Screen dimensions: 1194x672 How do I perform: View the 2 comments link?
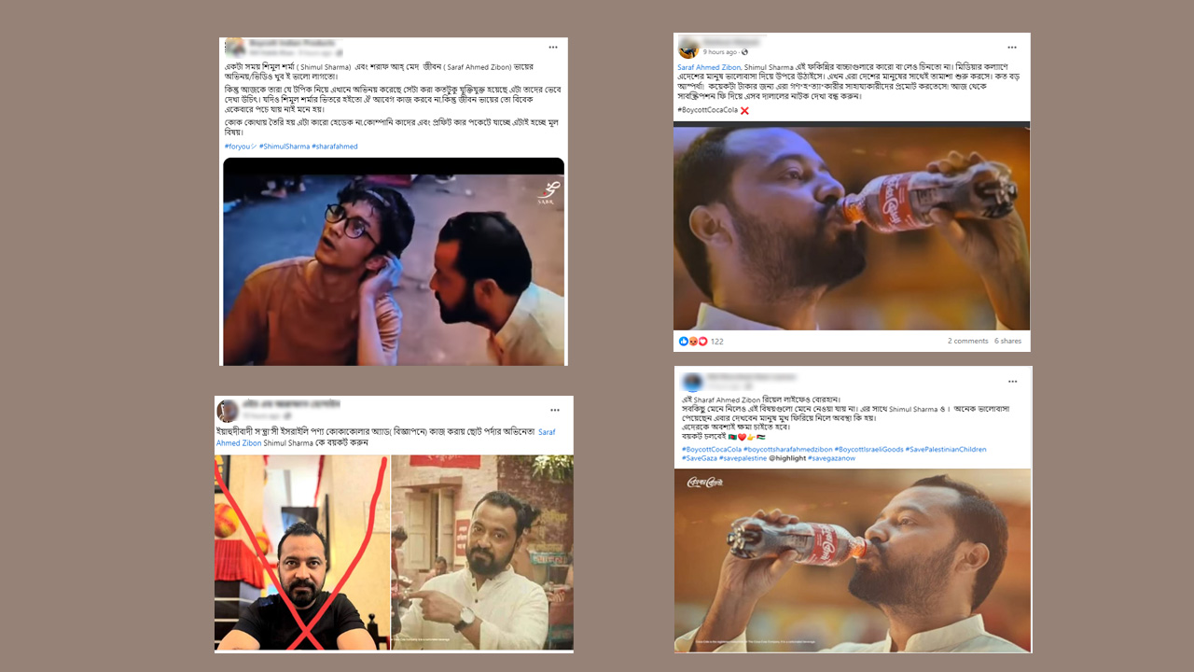(967, 342)
